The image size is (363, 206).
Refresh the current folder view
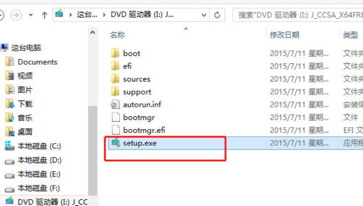pyautogui.click(x=217, y=15)
